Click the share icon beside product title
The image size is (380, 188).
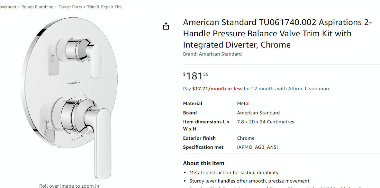[x=166, y=26]
